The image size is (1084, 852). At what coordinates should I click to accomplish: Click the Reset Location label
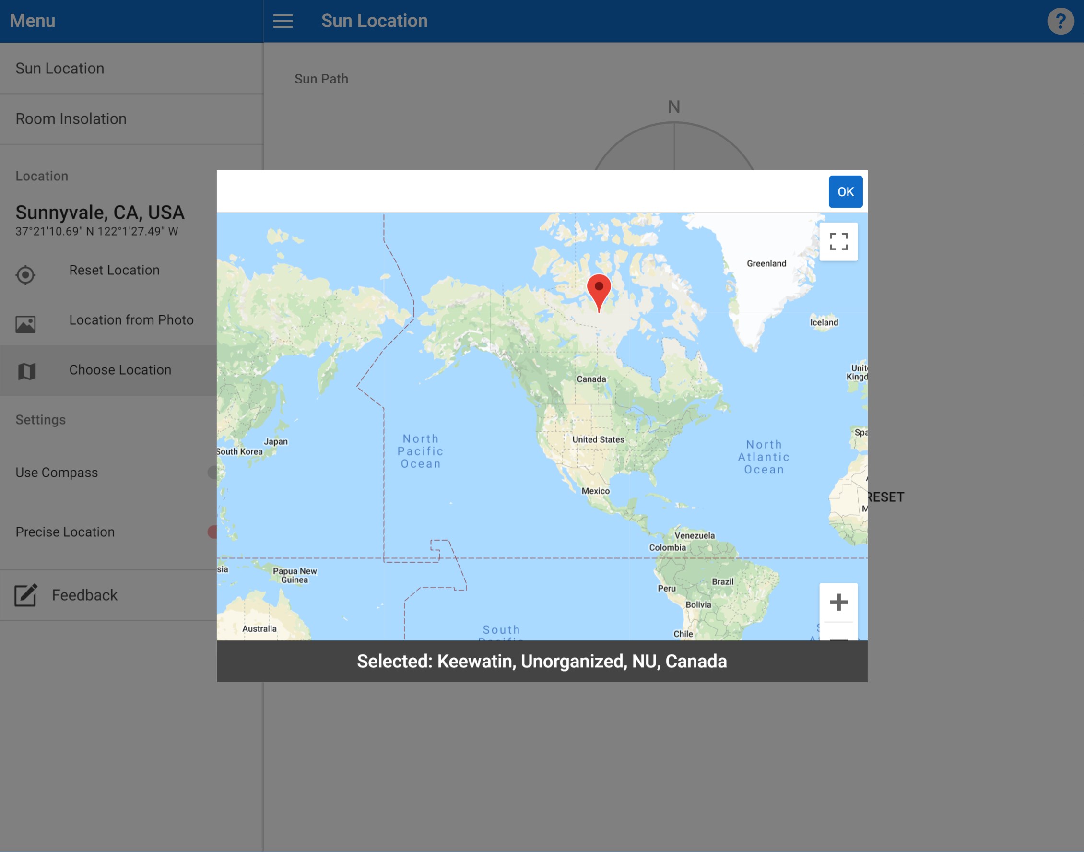pyautogui.click(x=114, y=270)
